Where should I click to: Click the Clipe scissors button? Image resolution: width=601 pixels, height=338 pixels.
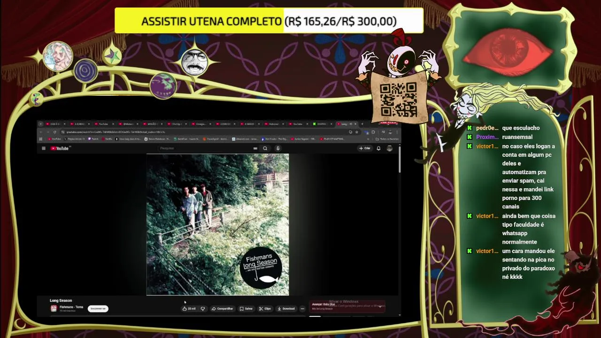pos(265,309)
